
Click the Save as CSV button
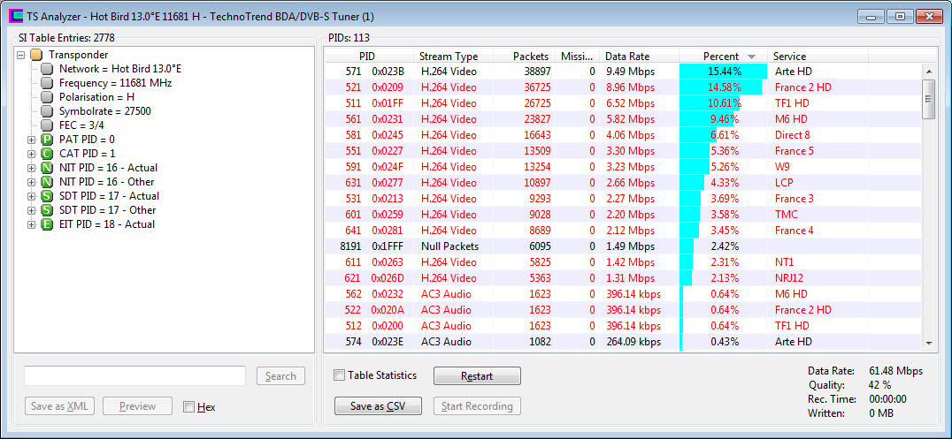coord(378,406)
